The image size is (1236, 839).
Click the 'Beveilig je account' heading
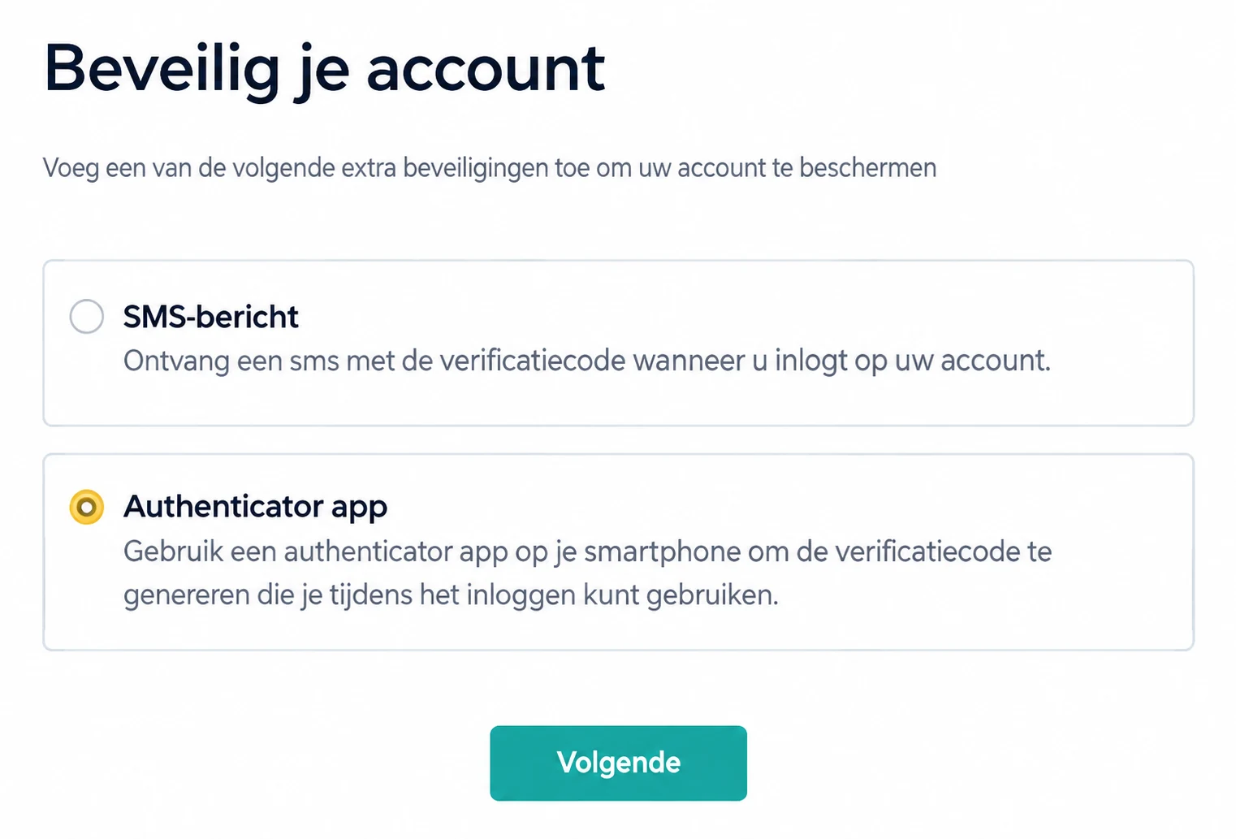[x=325, y=70]
